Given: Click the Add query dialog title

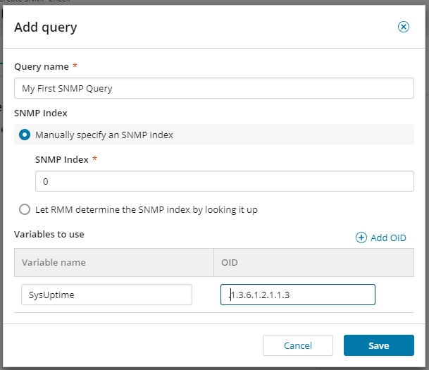Looking at the screenshot, I should click(46, 27).
